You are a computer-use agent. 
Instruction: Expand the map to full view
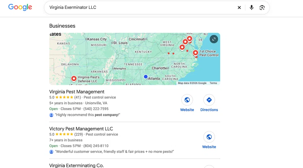point(214,39)
